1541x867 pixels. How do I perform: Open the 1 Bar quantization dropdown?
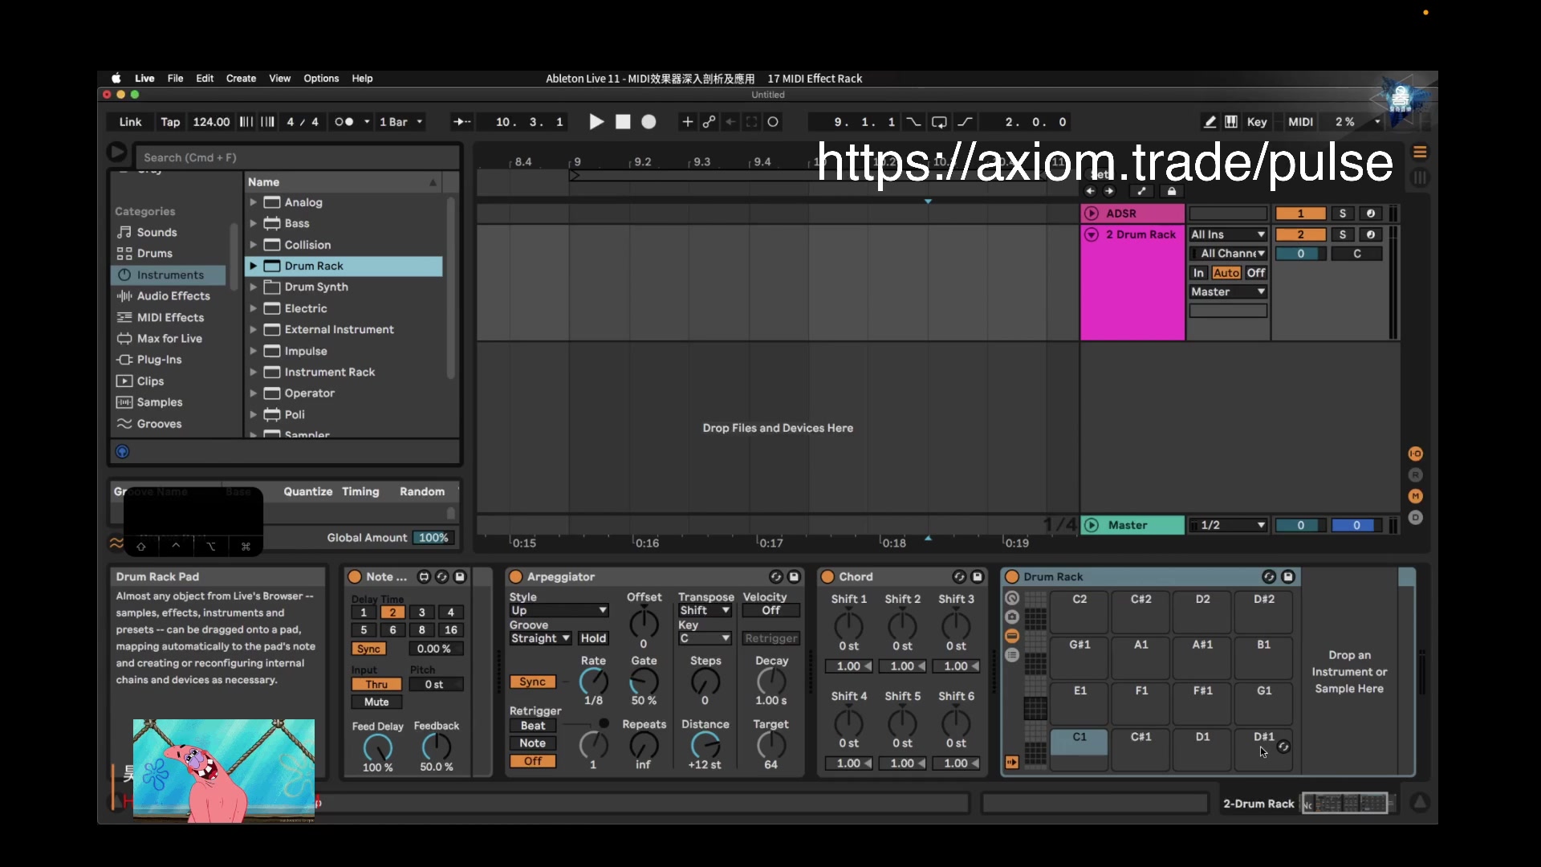[x=400, y=122]
